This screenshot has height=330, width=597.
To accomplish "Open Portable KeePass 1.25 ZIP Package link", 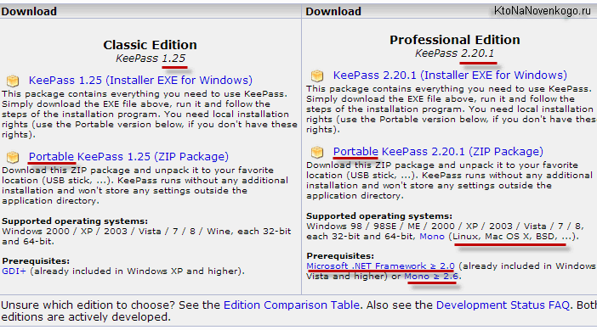I will [128, 156].
